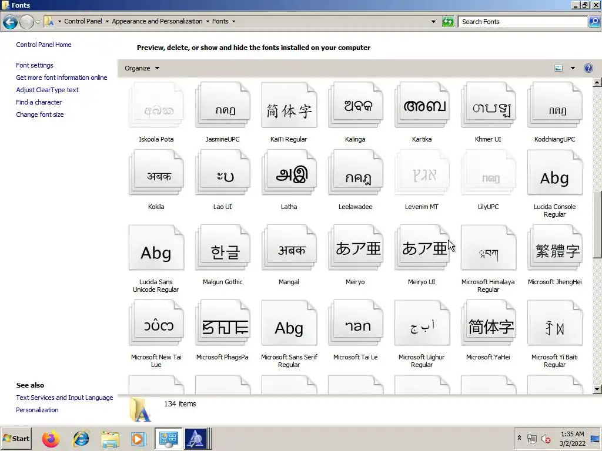Open the Personalization link
This screenshot has height=451, width=602.
37,410
